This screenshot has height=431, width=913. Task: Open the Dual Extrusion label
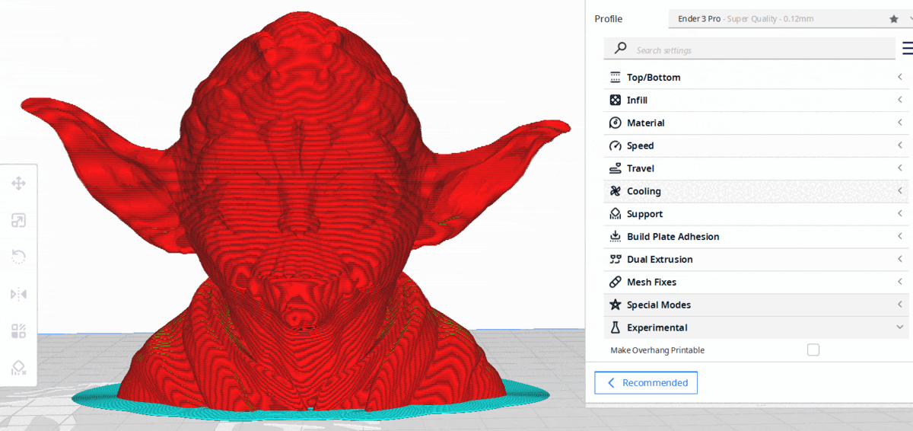click(660, 260)
